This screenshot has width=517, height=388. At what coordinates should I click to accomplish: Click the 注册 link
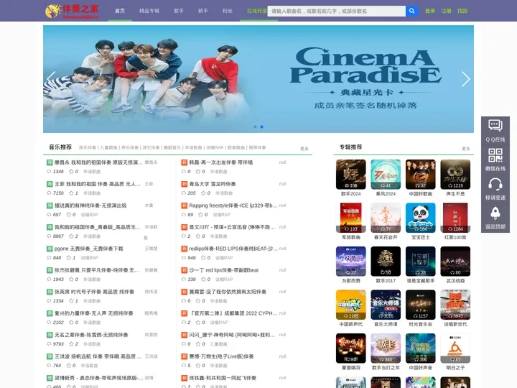[x=446, y=11]
